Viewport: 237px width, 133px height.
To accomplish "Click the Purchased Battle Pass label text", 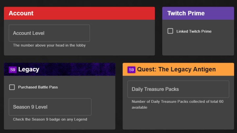I will tap(38, 87).
